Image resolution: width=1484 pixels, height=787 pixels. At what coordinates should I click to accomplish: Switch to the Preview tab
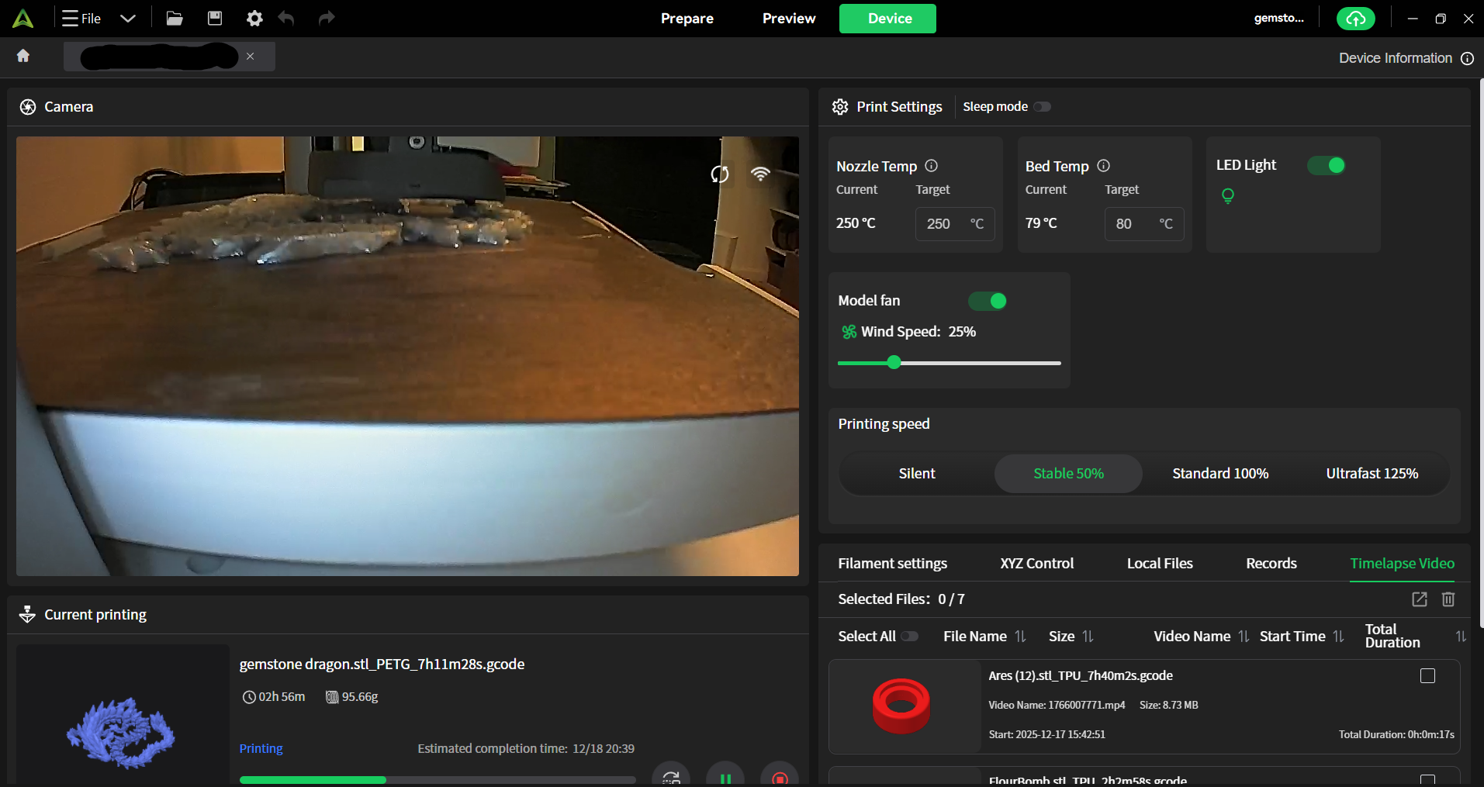point(788,19)
